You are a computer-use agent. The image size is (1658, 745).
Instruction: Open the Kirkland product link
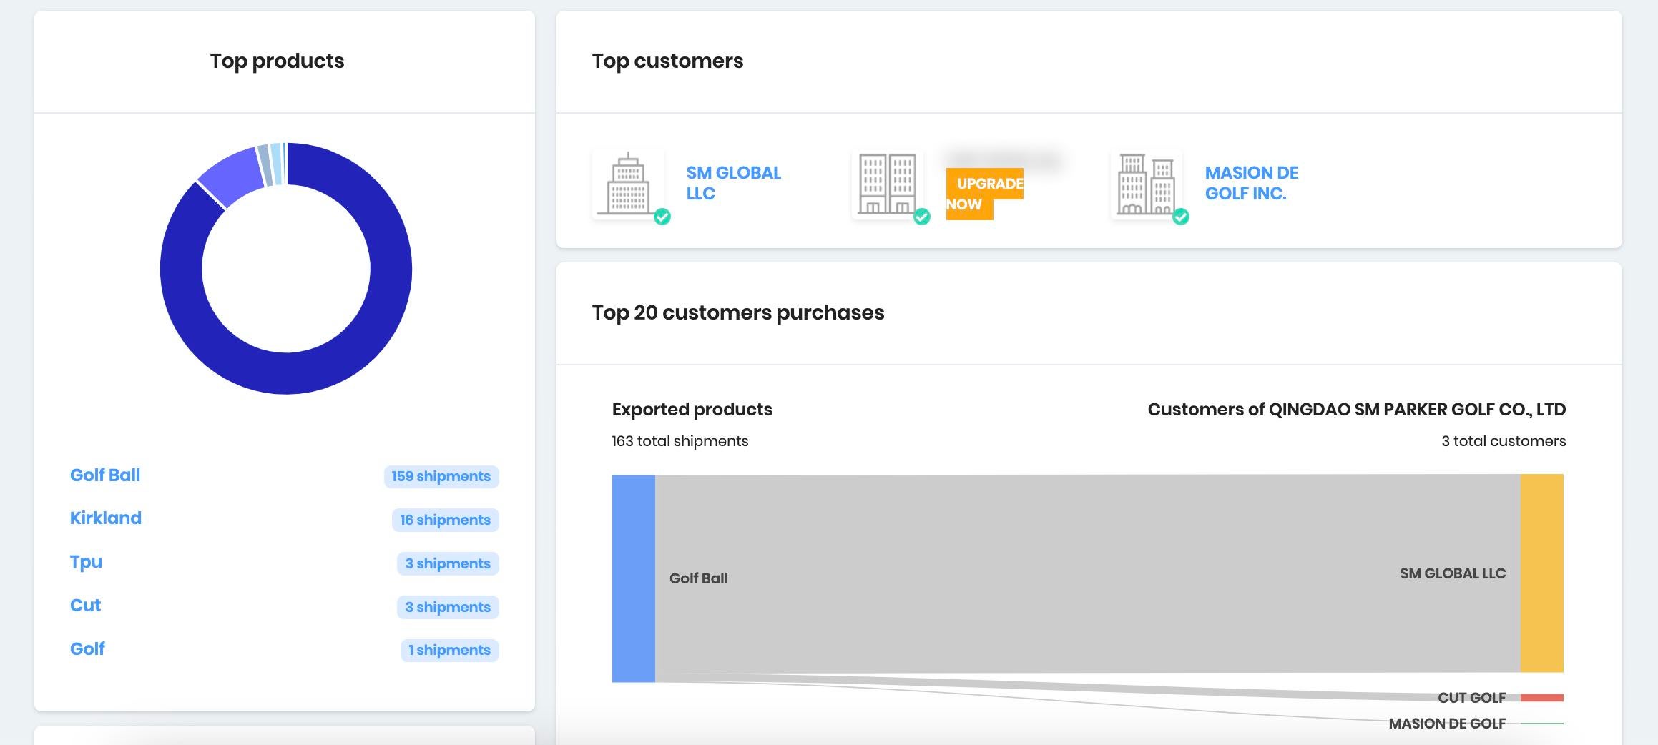pos(106,518)
